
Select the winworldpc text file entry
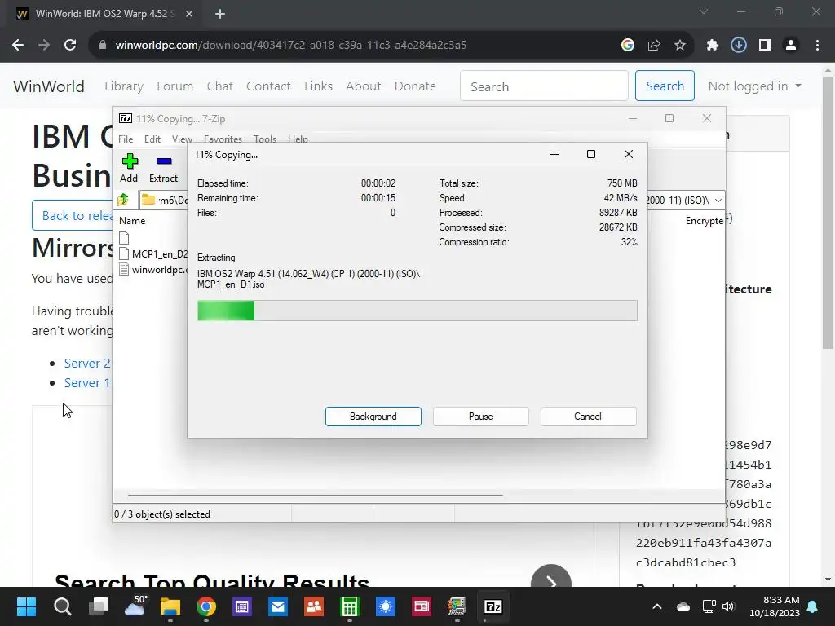(x=153, y=270)
